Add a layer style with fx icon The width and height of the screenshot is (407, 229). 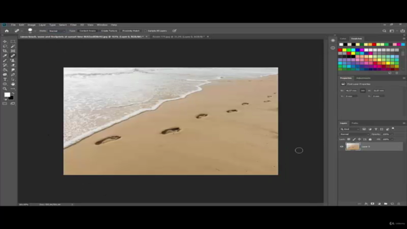366,204
